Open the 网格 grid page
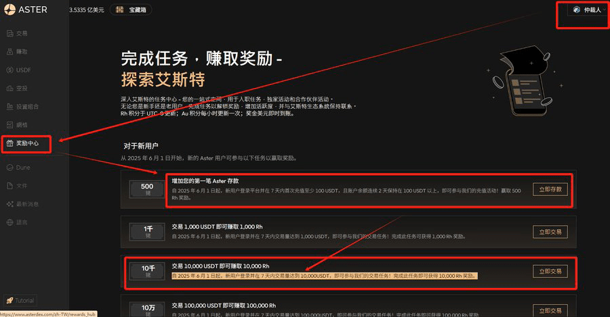 (x=17, y=124)
